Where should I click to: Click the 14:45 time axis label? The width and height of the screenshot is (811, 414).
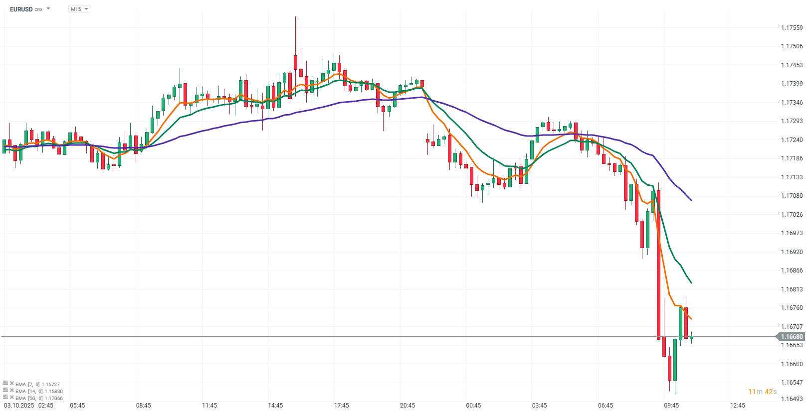[275, 406]
